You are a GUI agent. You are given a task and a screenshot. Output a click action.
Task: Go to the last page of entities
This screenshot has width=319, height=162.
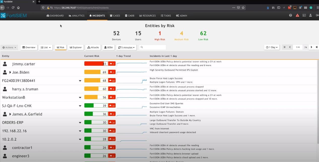tap(317, 47)
